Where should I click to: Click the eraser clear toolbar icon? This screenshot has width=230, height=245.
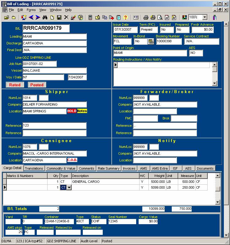(73, 17)
